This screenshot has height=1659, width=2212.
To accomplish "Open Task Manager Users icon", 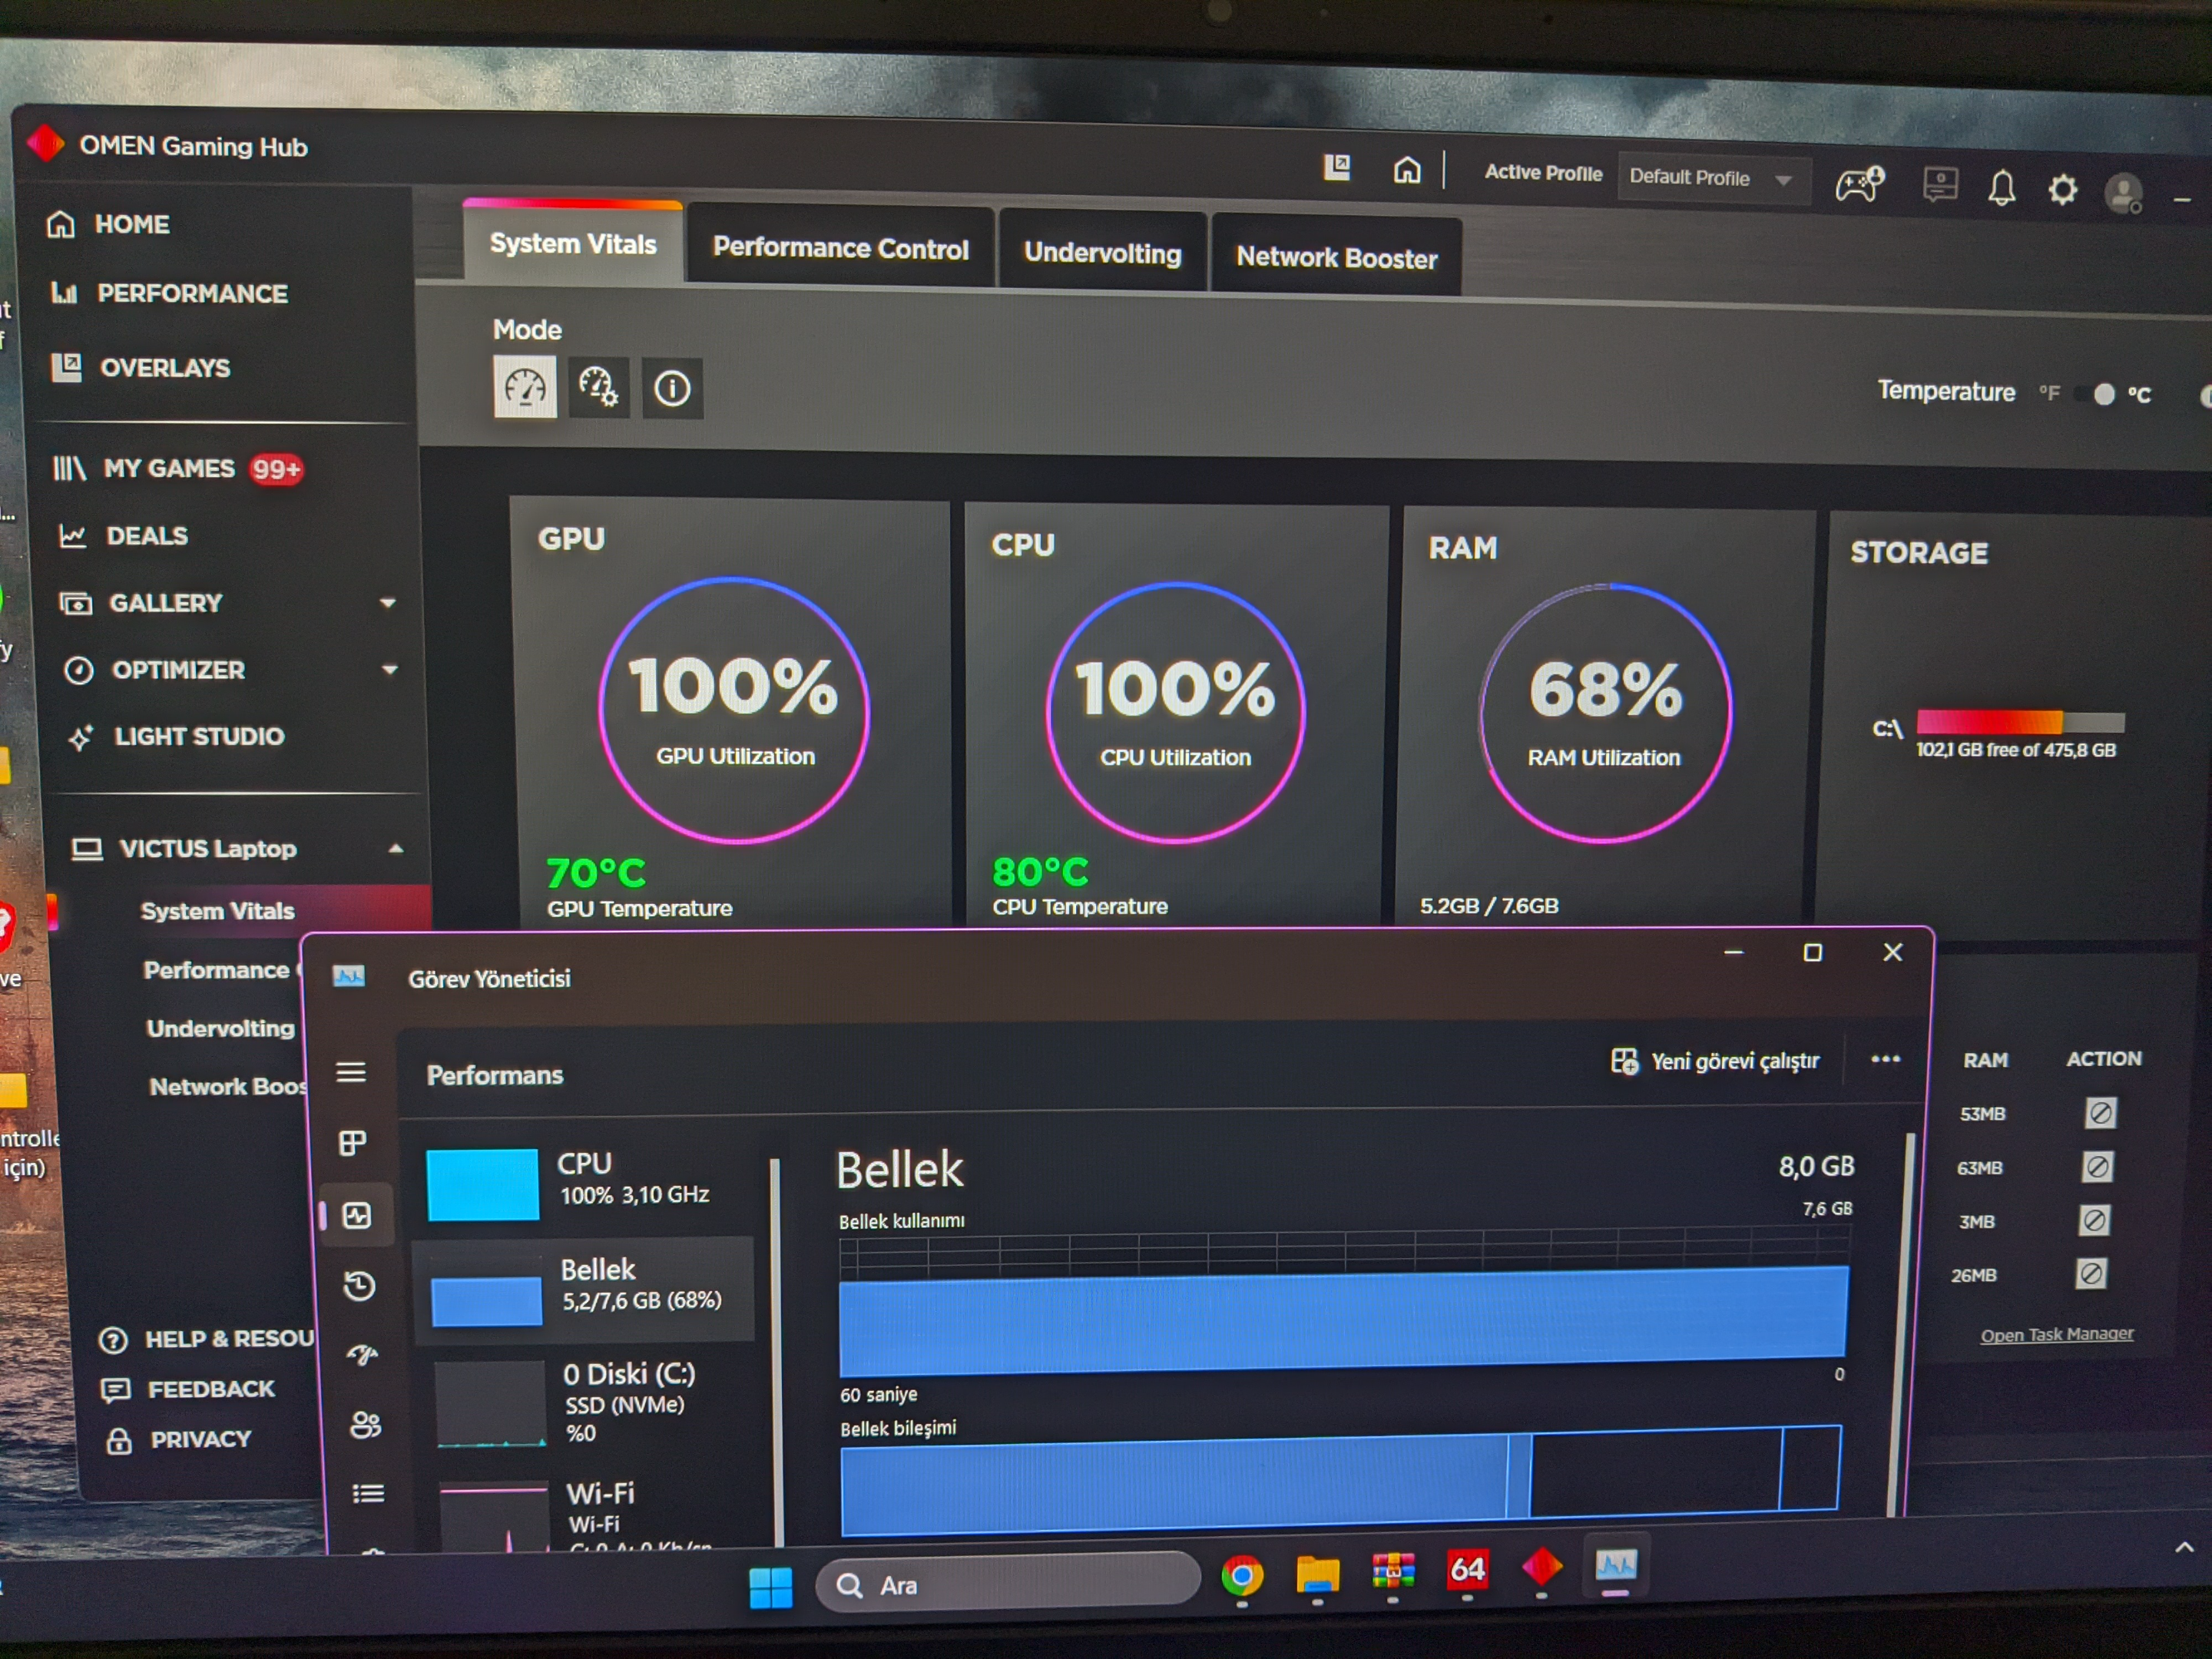I will click(365, 1424).
